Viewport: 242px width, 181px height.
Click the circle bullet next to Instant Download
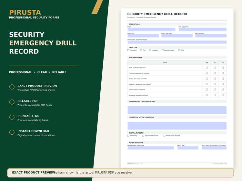12,132
